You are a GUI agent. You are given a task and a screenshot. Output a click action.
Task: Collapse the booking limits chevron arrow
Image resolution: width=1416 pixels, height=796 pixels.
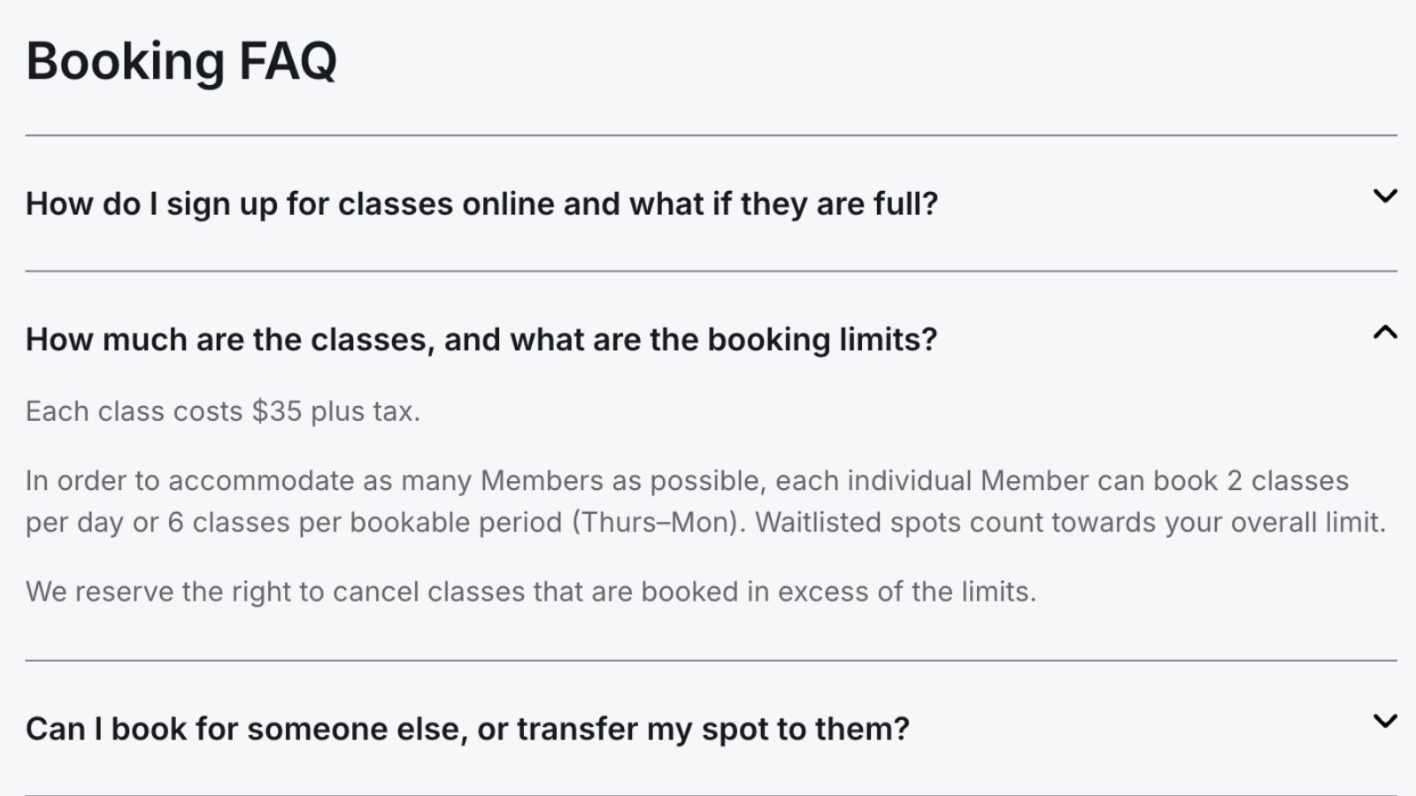click(x=1384, y=333)
